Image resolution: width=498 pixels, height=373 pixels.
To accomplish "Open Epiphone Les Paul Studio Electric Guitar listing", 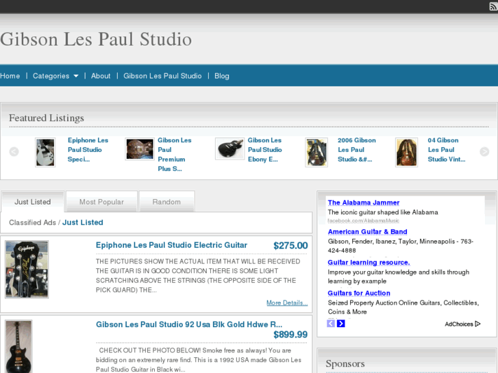I will coord(171,245).
